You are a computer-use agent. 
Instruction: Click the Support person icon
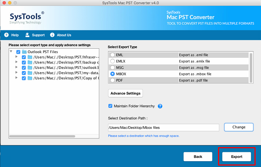pyautogui.click(x=27, y=35)
